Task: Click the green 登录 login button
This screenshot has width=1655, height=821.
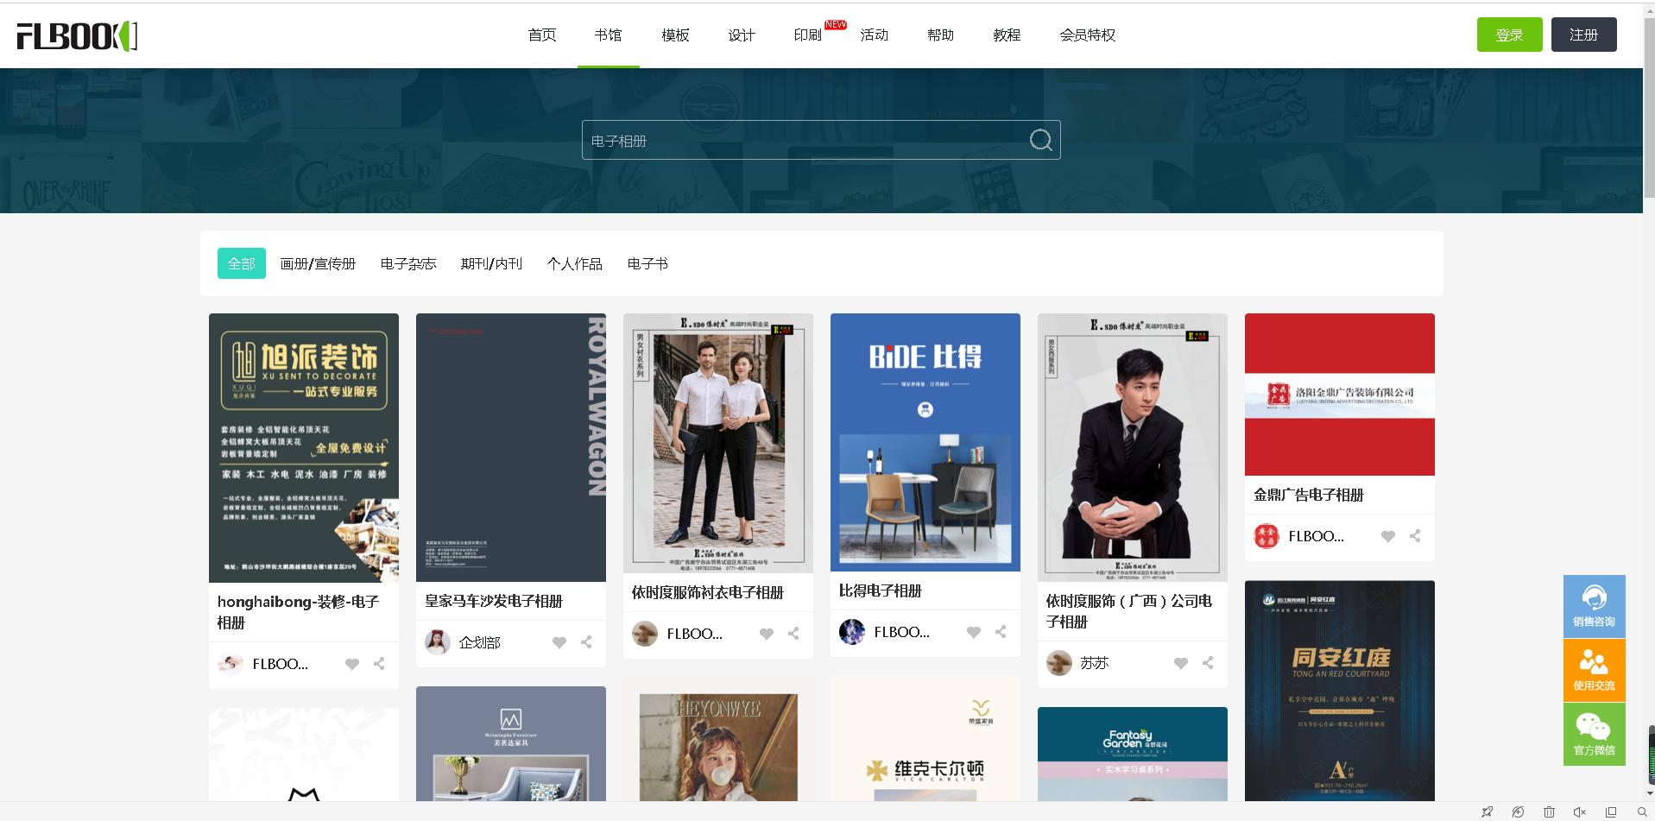Action: (x=1508, y=35)
